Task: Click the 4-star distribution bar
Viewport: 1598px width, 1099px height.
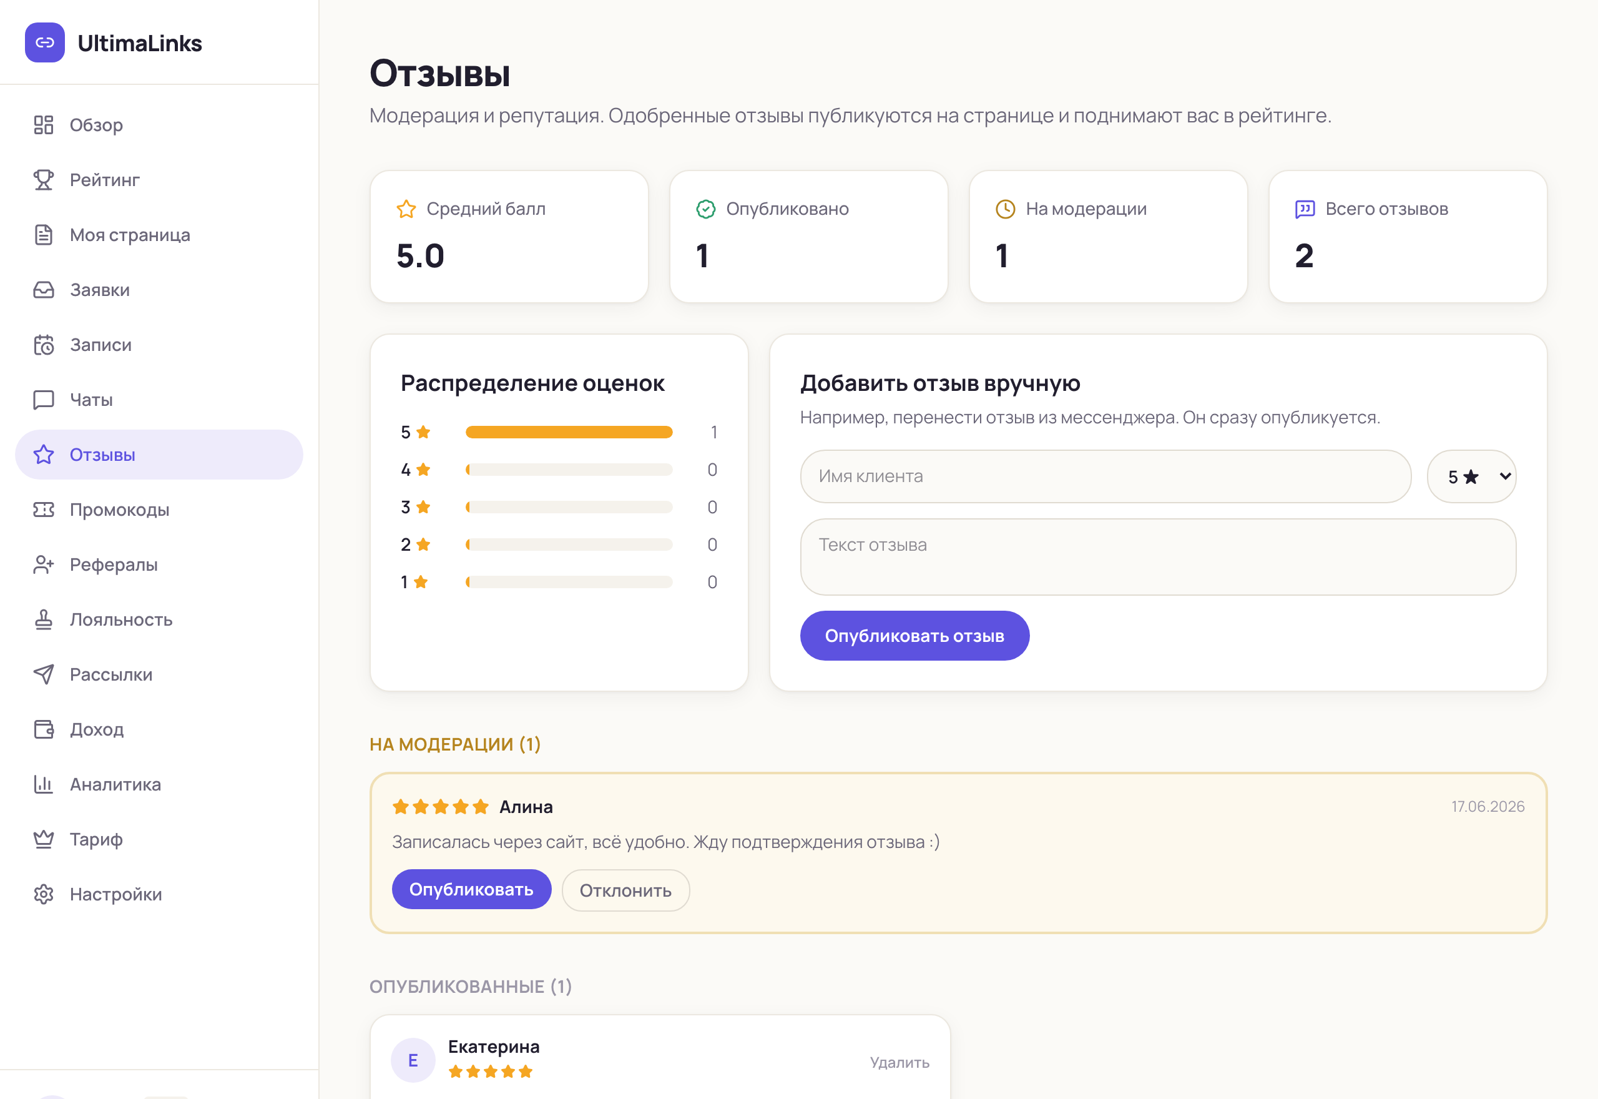Action: pos(569,470)
